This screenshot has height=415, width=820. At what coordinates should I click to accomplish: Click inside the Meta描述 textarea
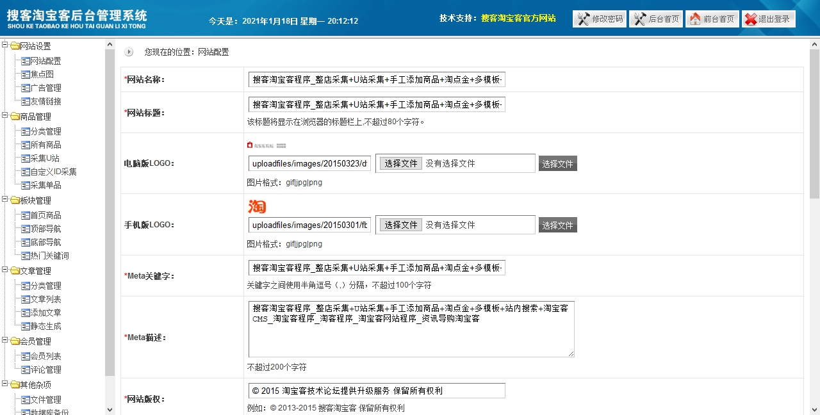[x=411, y=329]
